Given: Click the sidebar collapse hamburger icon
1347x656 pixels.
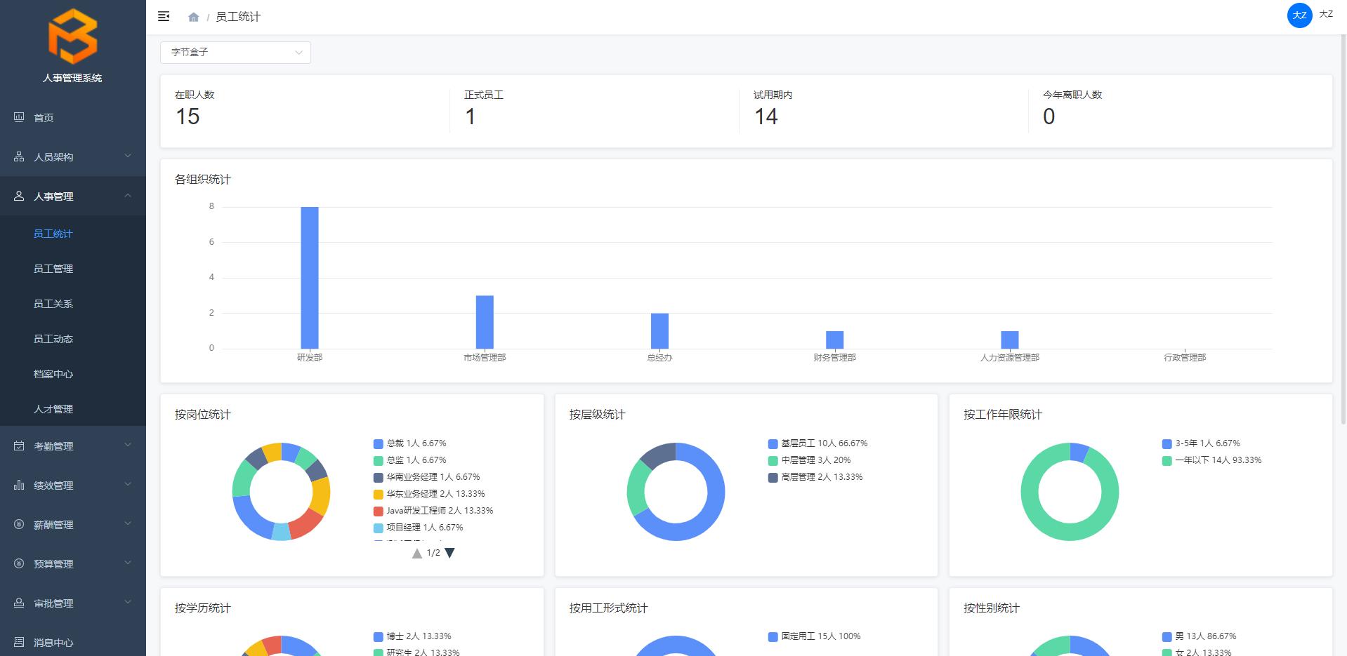Looking at the screenshot, I should (x=164, y=16).
